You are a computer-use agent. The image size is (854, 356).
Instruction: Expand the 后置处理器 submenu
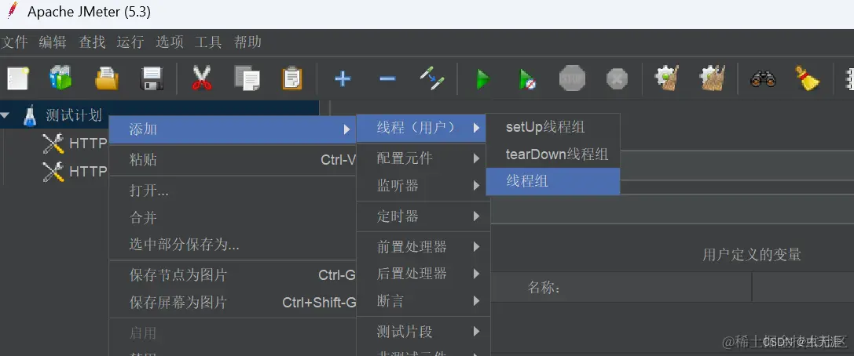click(x=422, y=274)
